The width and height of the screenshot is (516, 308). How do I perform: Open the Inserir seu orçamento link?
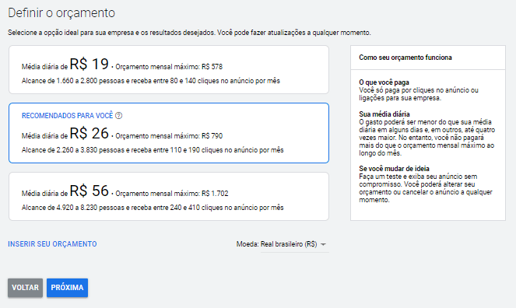(x=52, y=244)
